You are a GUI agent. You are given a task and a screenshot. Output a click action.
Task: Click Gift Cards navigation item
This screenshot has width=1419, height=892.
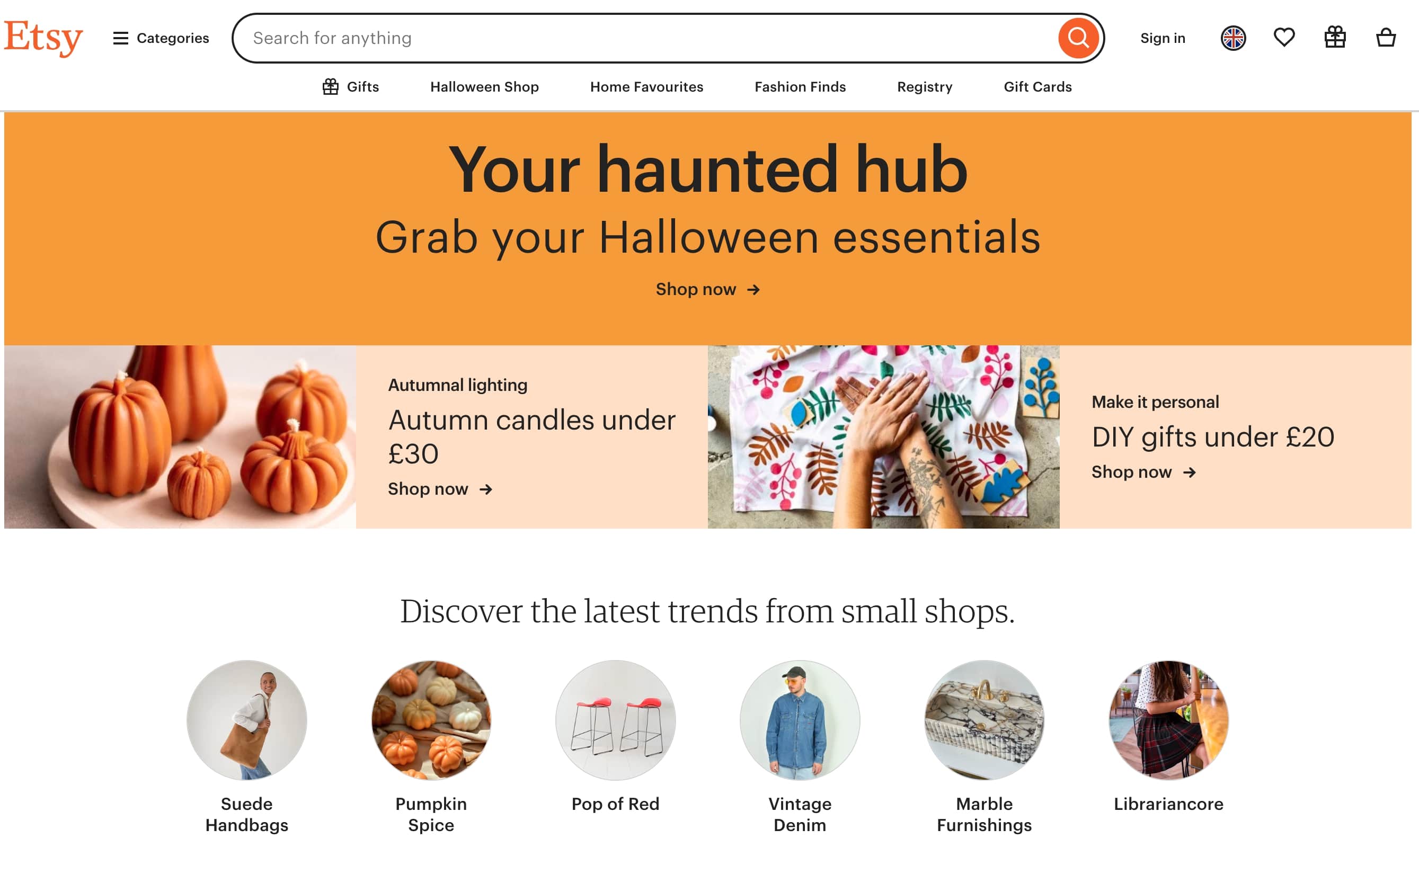[1038, 86]
